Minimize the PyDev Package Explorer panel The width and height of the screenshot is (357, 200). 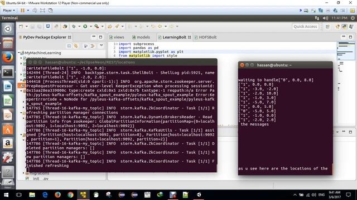coord(94,37)
